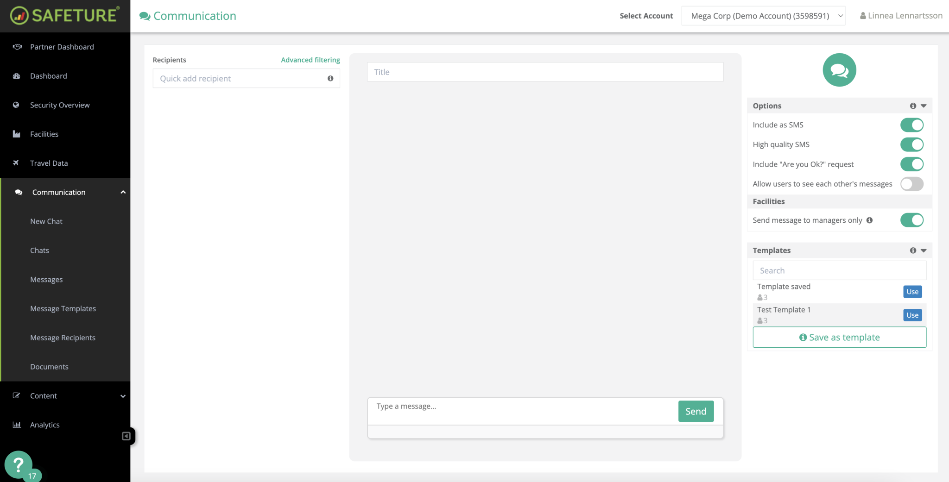Screen dimensions: 949x482
Task: Select the Dashboard icon in the sidebar
Action: (17, 75)
